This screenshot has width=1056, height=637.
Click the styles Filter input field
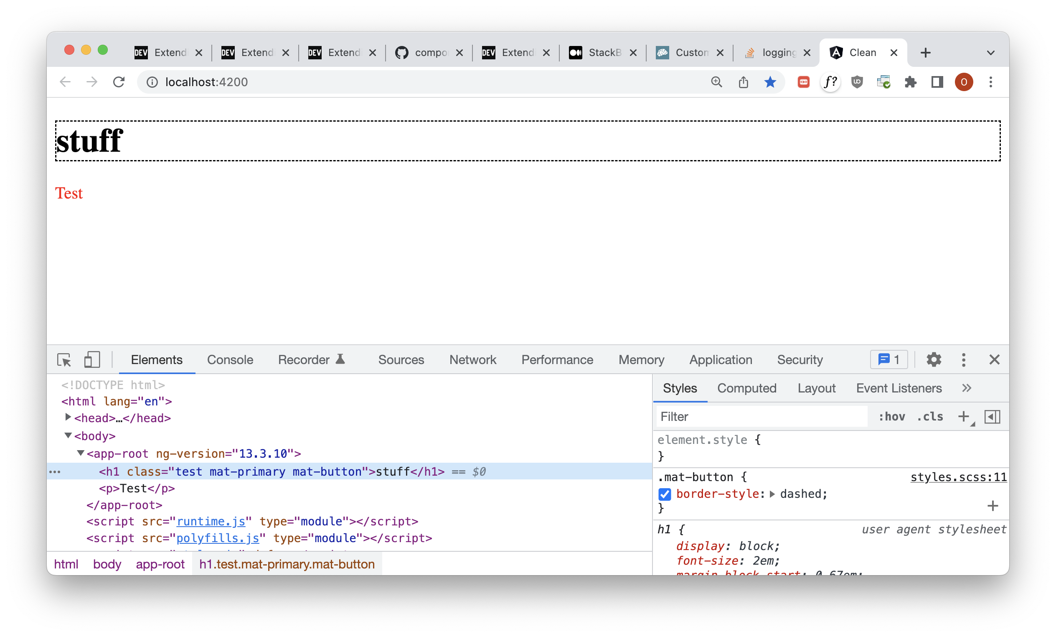[x=761, y=417]
